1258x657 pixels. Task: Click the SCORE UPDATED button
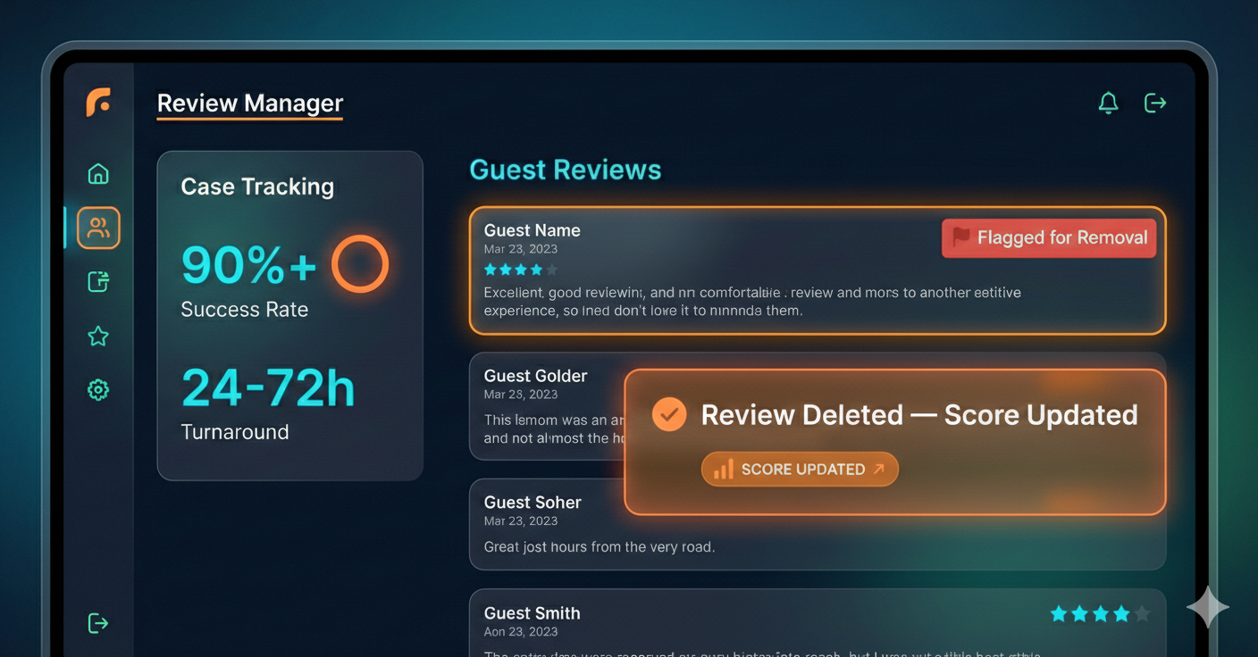[x=800, y=469]
